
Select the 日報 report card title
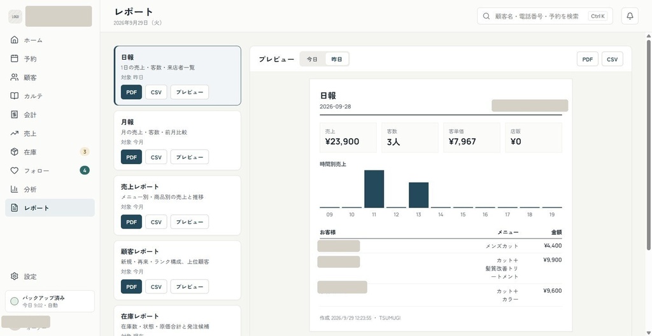pos(127,57)
